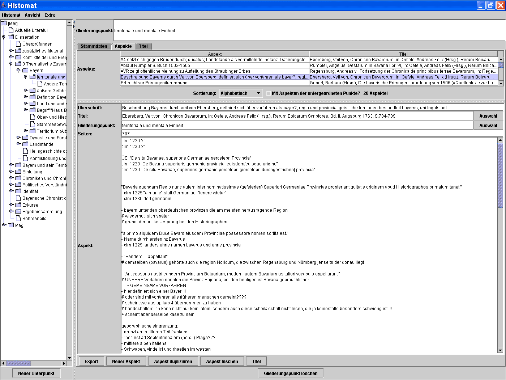Viewport: 506px width, 380px height.
Task: Click the Dissertation folder icon
Action: 11,37
